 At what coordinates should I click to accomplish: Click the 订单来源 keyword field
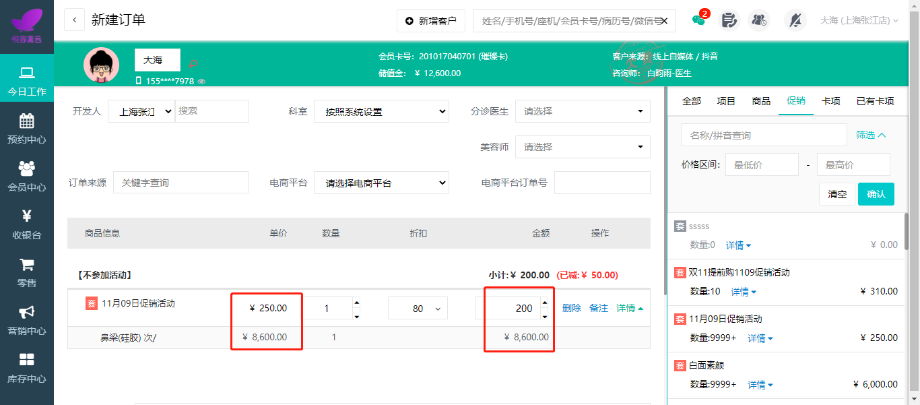(180, 183)
